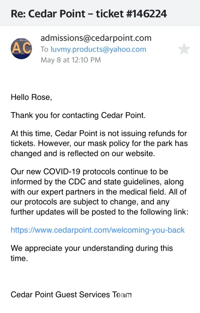Tap recipient luvmy.products@yahoo.com address
The height and width of the screenshot is (313, 200).
tap(98, 49)
